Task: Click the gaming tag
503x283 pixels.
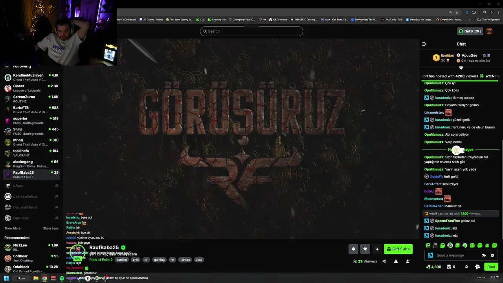Action: click(159, 260)
